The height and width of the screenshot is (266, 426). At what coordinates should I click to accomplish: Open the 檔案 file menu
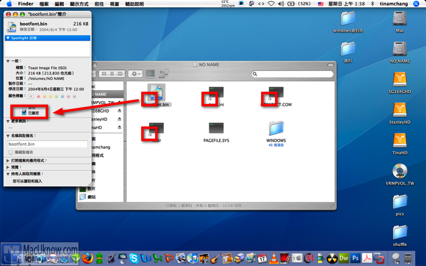point(44,4)
